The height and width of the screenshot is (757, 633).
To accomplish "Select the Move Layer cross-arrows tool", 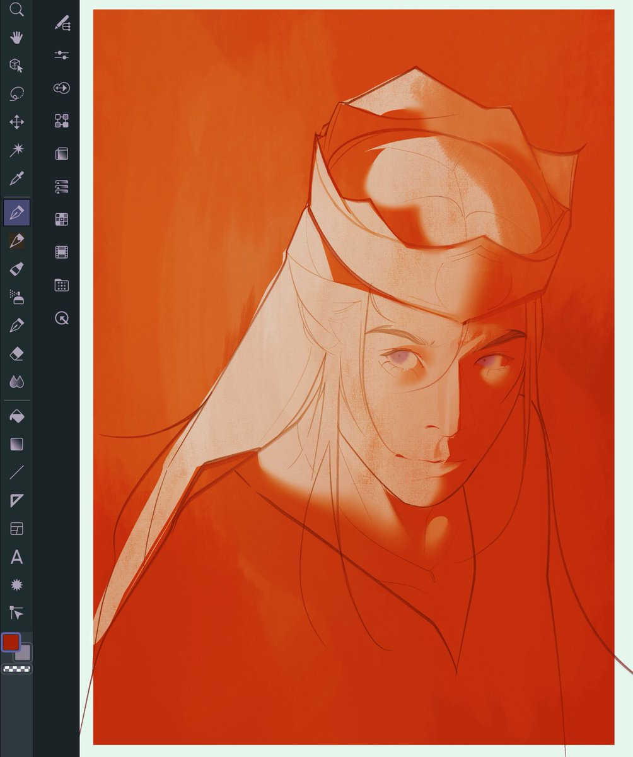I will click(17, 122).
